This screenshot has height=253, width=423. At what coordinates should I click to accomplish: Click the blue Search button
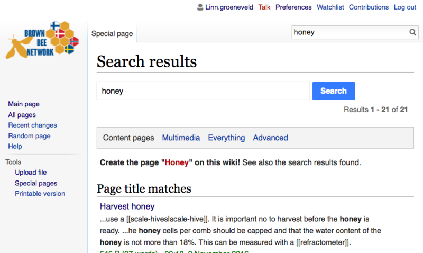[334, 91]
